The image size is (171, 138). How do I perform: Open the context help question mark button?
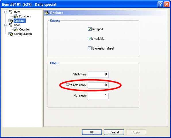[x=160, y=4]
